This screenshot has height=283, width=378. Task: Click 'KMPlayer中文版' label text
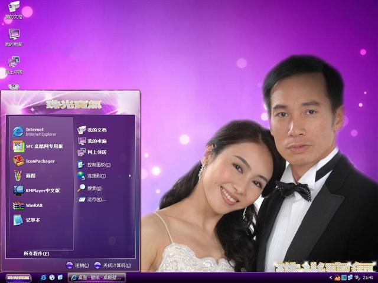click(43, 190)
